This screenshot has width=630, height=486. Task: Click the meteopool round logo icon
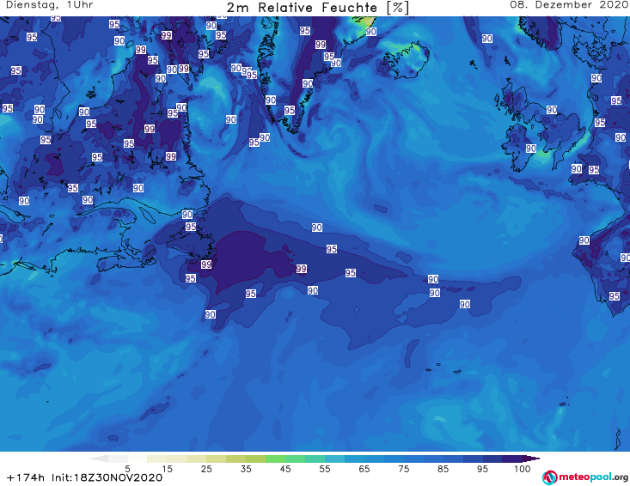click(x=549, y=477)
